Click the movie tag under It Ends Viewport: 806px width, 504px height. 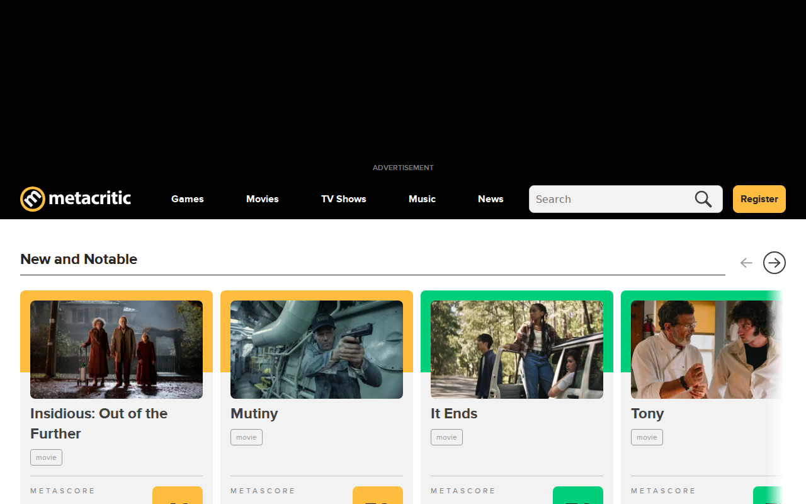[446, 437]
